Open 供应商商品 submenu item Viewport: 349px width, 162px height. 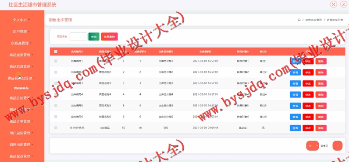(x=21, y=88)
